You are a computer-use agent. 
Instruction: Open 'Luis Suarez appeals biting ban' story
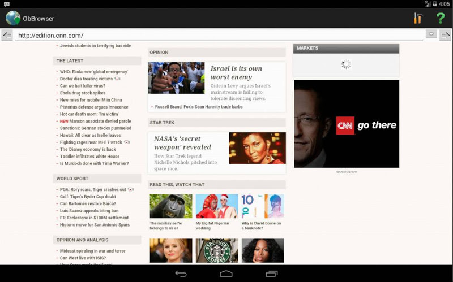89,211
